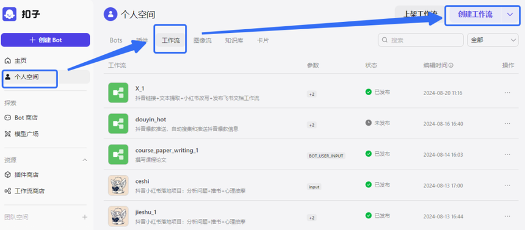525x230 pixels.
Task: Open more actions for course_paper_writing_1
Action: [x=507, y=154]
